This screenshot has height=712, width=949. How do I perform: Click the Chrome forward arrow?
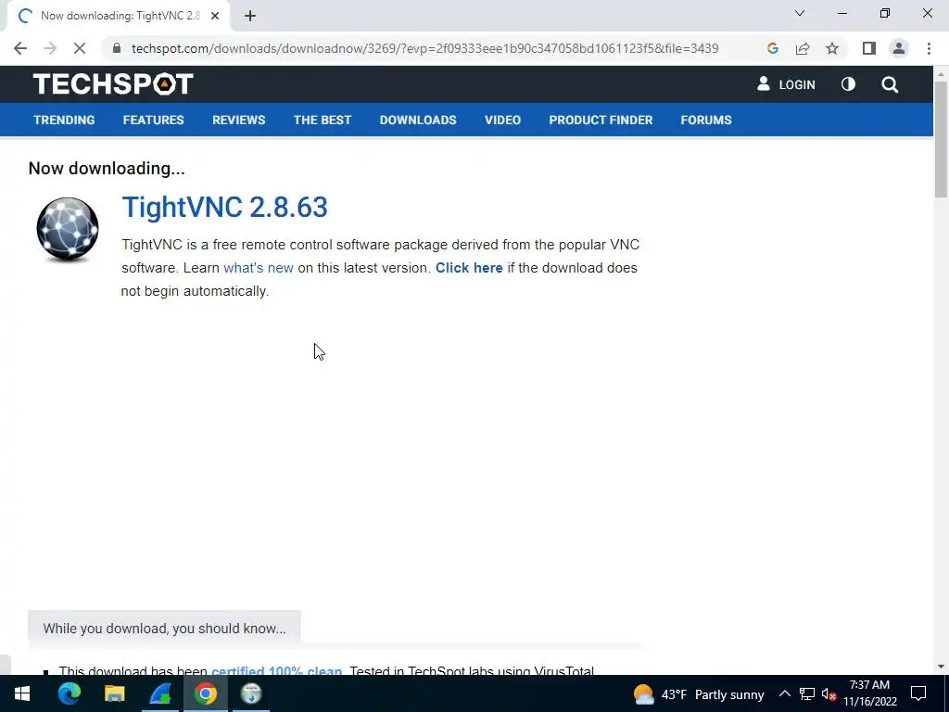pyautogui.click(x=50, y=48)
